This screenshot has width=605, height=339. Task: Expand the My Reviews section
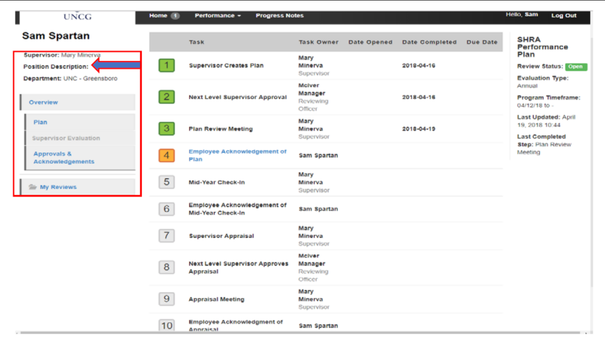click(58, 187)
